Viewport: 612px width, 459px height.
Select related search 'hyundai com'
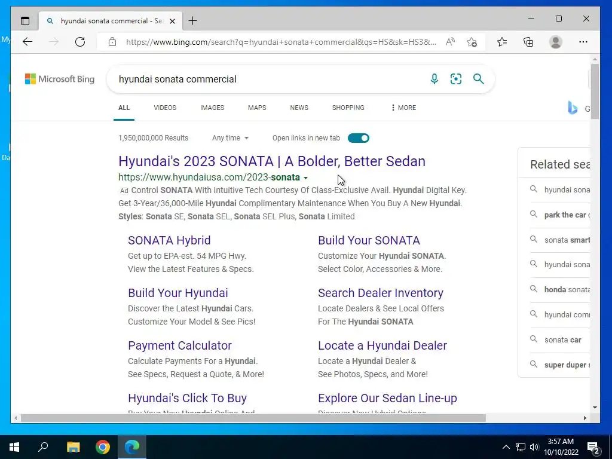coord(560,314)
